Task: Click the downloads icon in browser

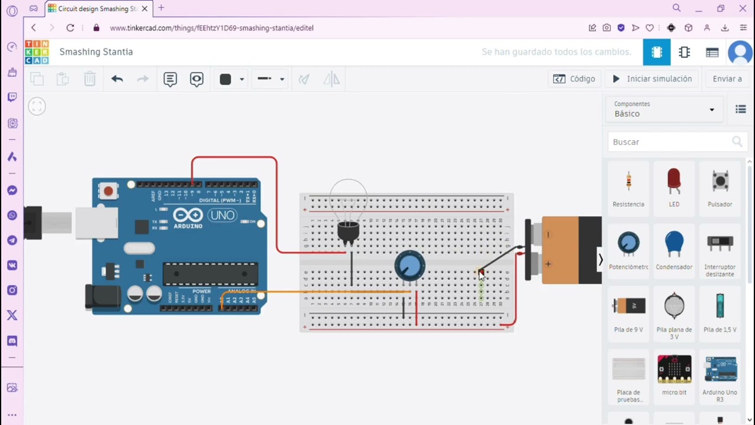Action: tap(725, 28)
